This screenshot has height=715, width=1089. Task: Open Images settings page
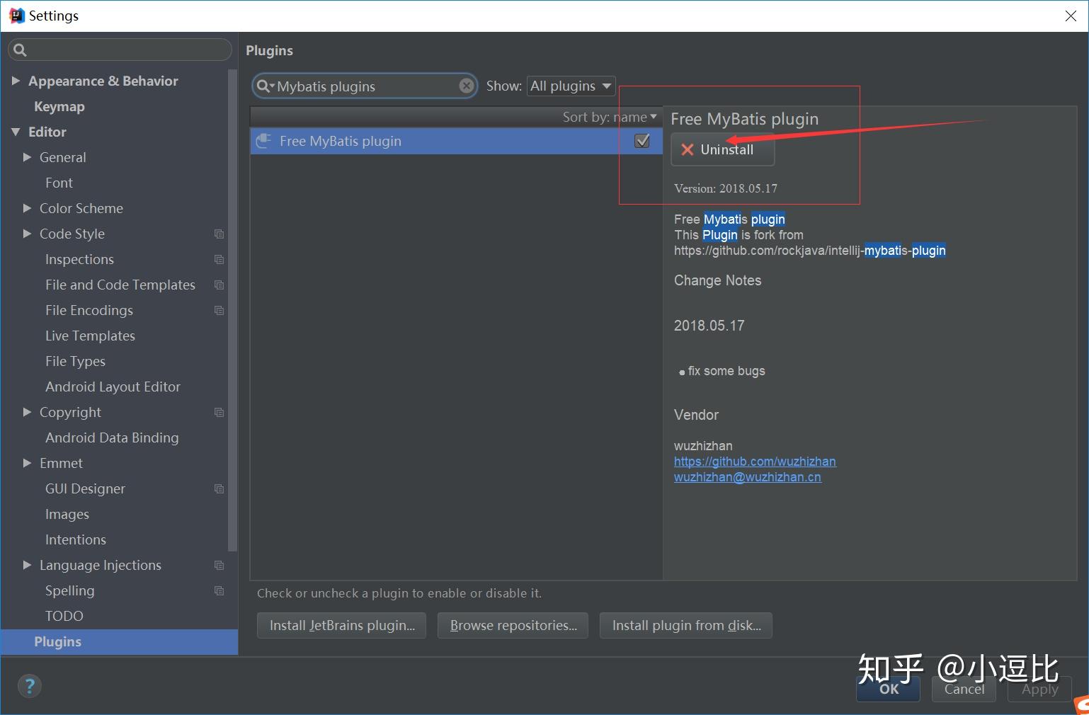coord(67,514)
